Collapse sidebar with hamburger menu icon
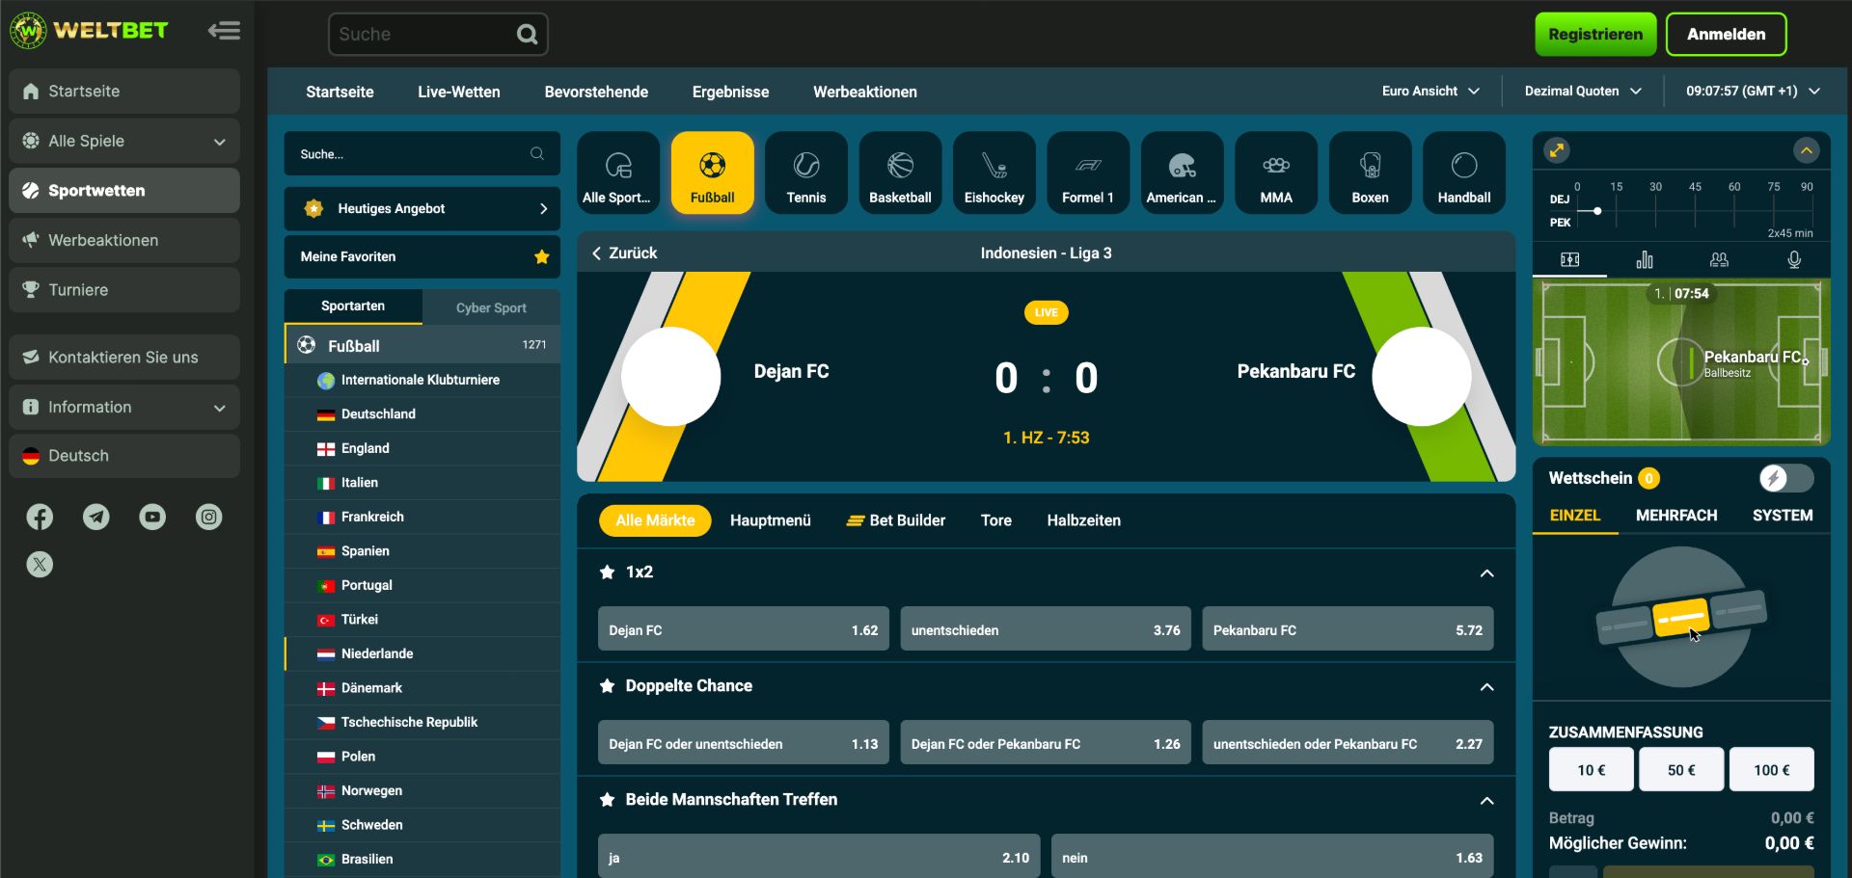Viewport: 1852px width, 878px height. coord(224,31)
